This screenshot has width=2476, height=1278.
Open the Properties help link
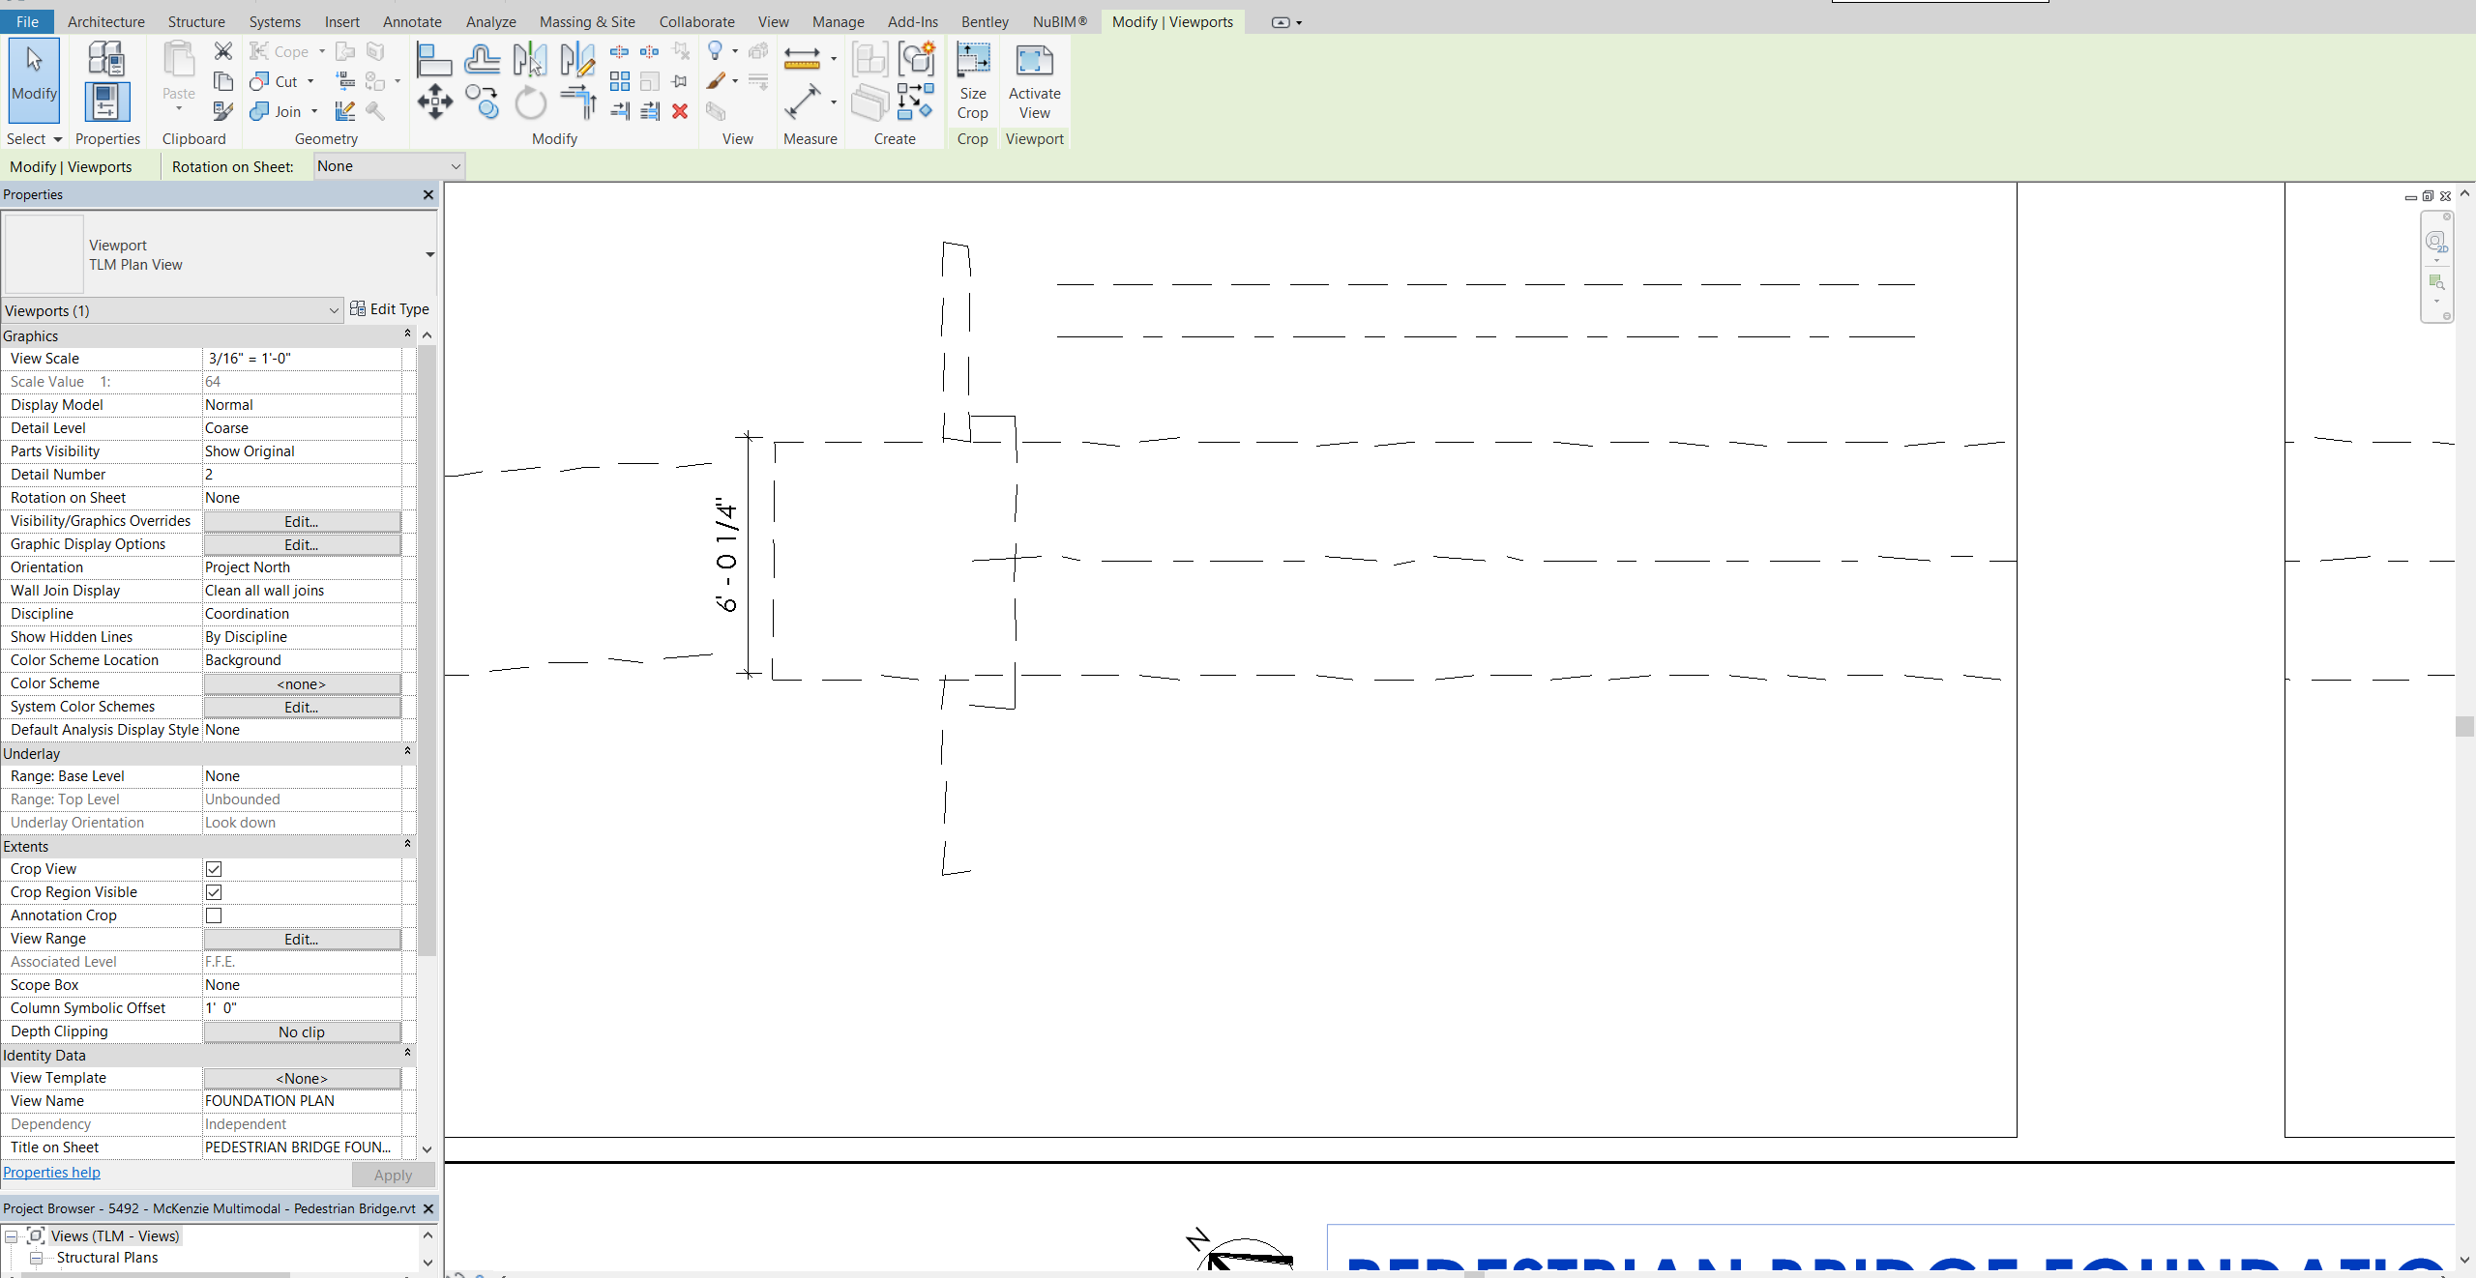point(53,1172)
